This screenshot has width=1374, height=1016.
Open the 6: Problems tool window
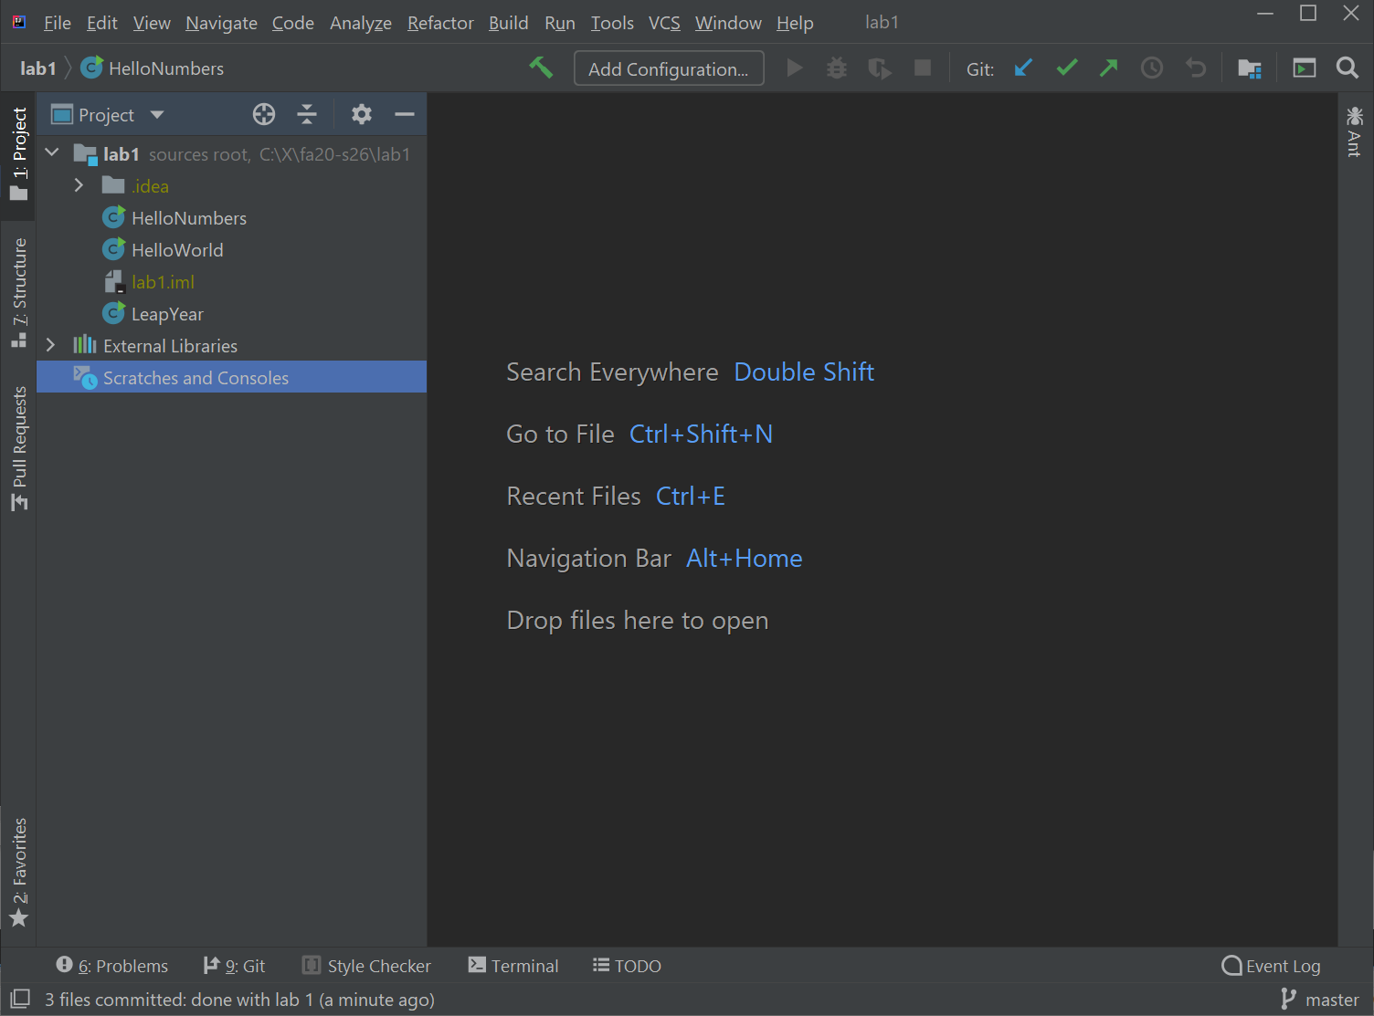(x=111, y=965)
